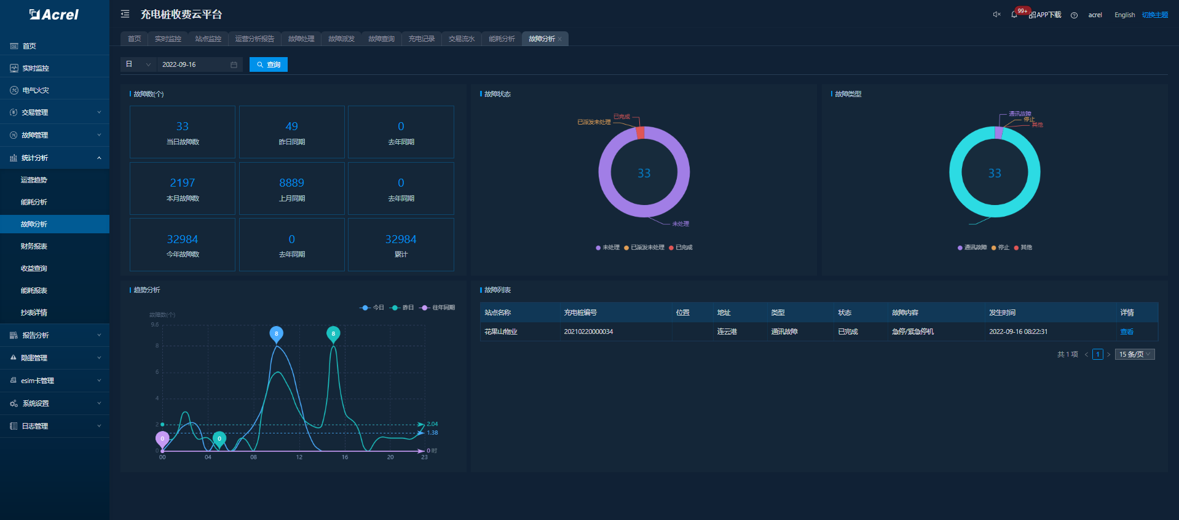Open 财务报表 in the sidebar submenu
Viewport: 1179px width, 520px height.
click(x=34, y=246)
